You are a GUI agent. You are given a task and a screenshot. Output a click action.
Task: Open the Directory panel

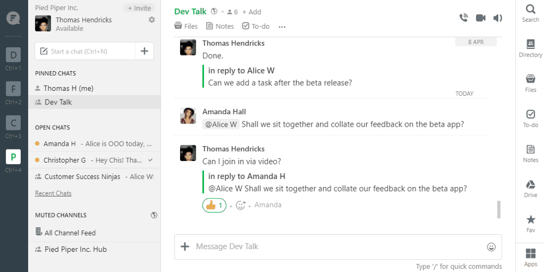pos(530,48)
